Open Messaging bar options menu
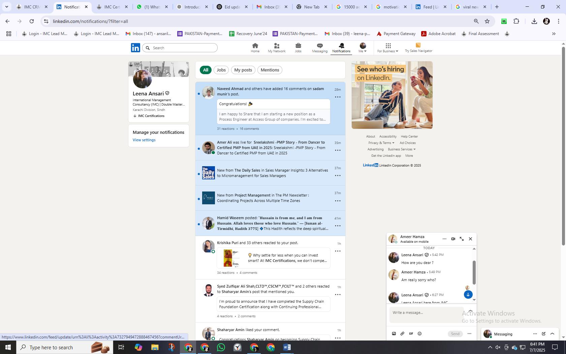 pyautogui.click(x=535, y=334)
